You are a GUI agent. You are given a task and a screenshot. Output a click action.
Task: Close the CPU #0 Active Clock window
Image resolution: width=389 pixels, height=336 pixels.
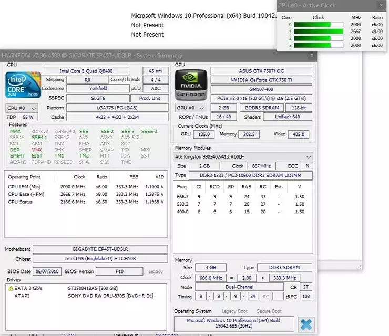point(381,5)
